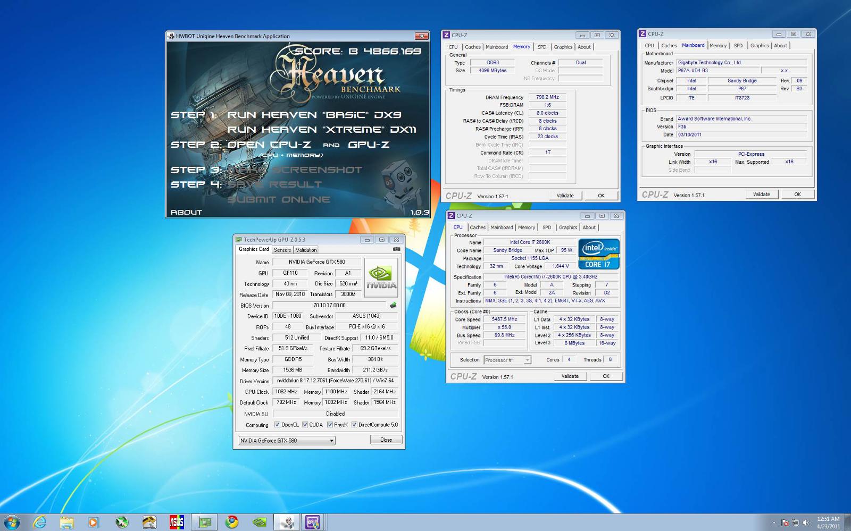Toggle the DirectCompute 5.0 checkbox
851x531 pixels.
pyautogui.click(x=354, y=425)
